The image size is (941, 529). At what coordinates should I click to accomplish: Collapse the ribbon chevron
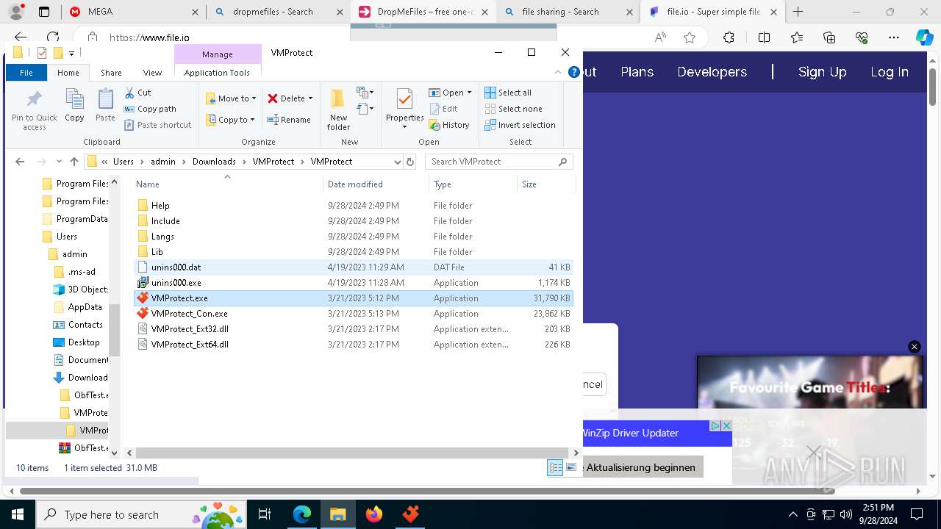coord(558,73)
